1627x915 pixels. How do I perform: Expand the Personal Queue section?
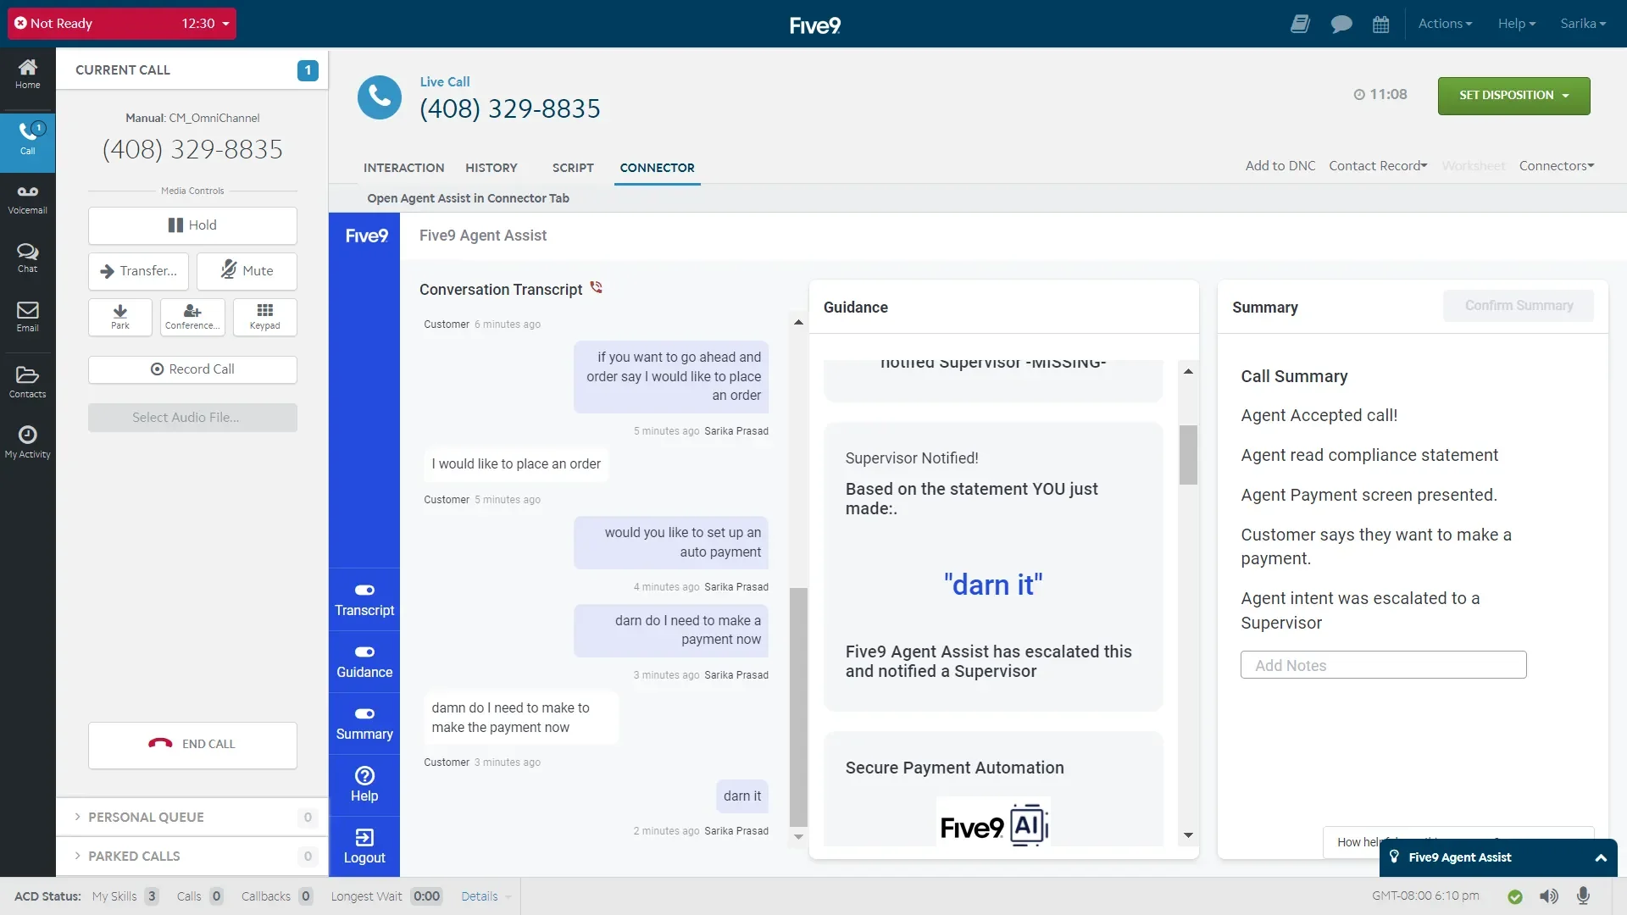pos(146,817)
